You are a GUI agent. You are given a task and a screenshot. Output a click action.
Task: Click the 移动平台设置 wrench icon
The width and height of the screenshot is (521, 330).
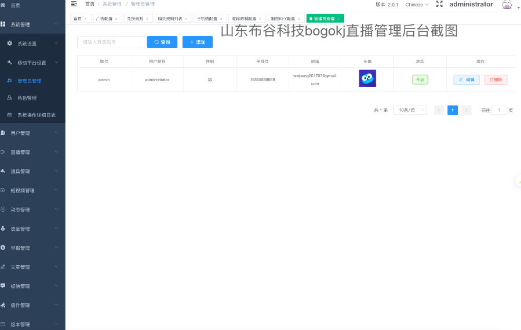pos(10,62)
